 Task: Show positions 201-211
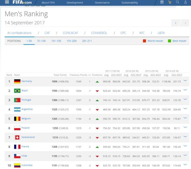click(x=87, y=41)
